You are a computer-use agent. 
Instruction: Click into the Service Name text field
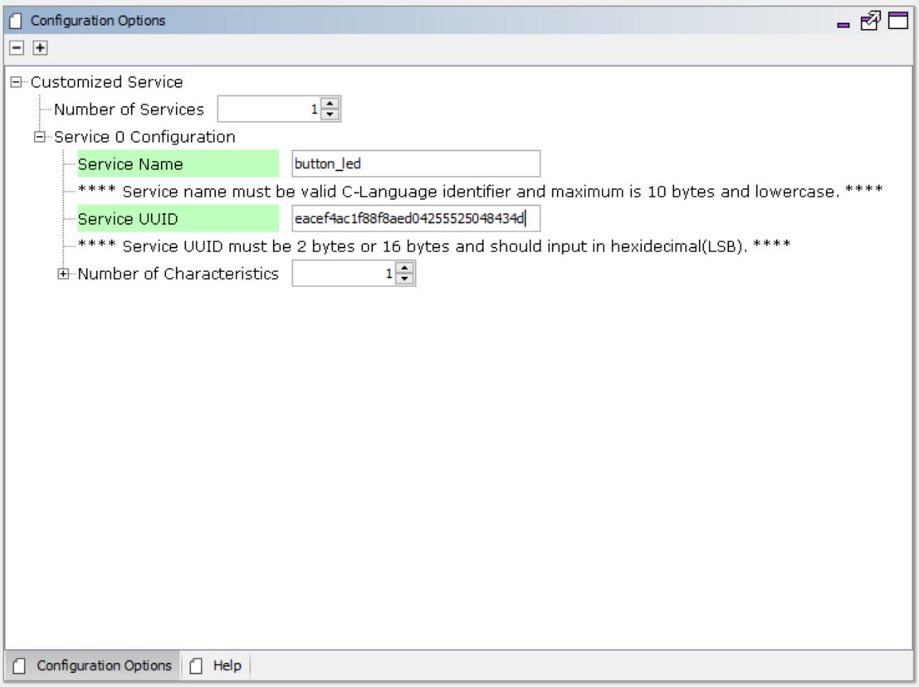coord(415,164)
